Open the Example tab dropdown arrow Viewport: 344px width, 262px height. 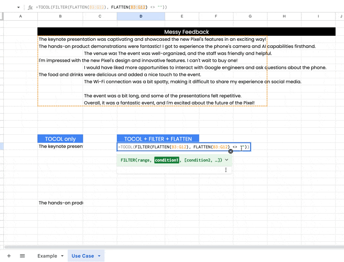pos(62,256)
